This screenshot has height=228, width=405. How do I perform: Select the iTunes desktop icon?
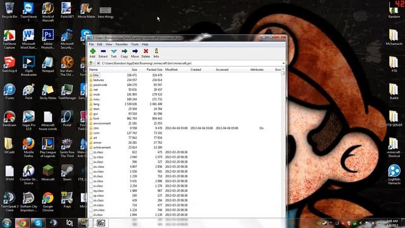[9, 91]
